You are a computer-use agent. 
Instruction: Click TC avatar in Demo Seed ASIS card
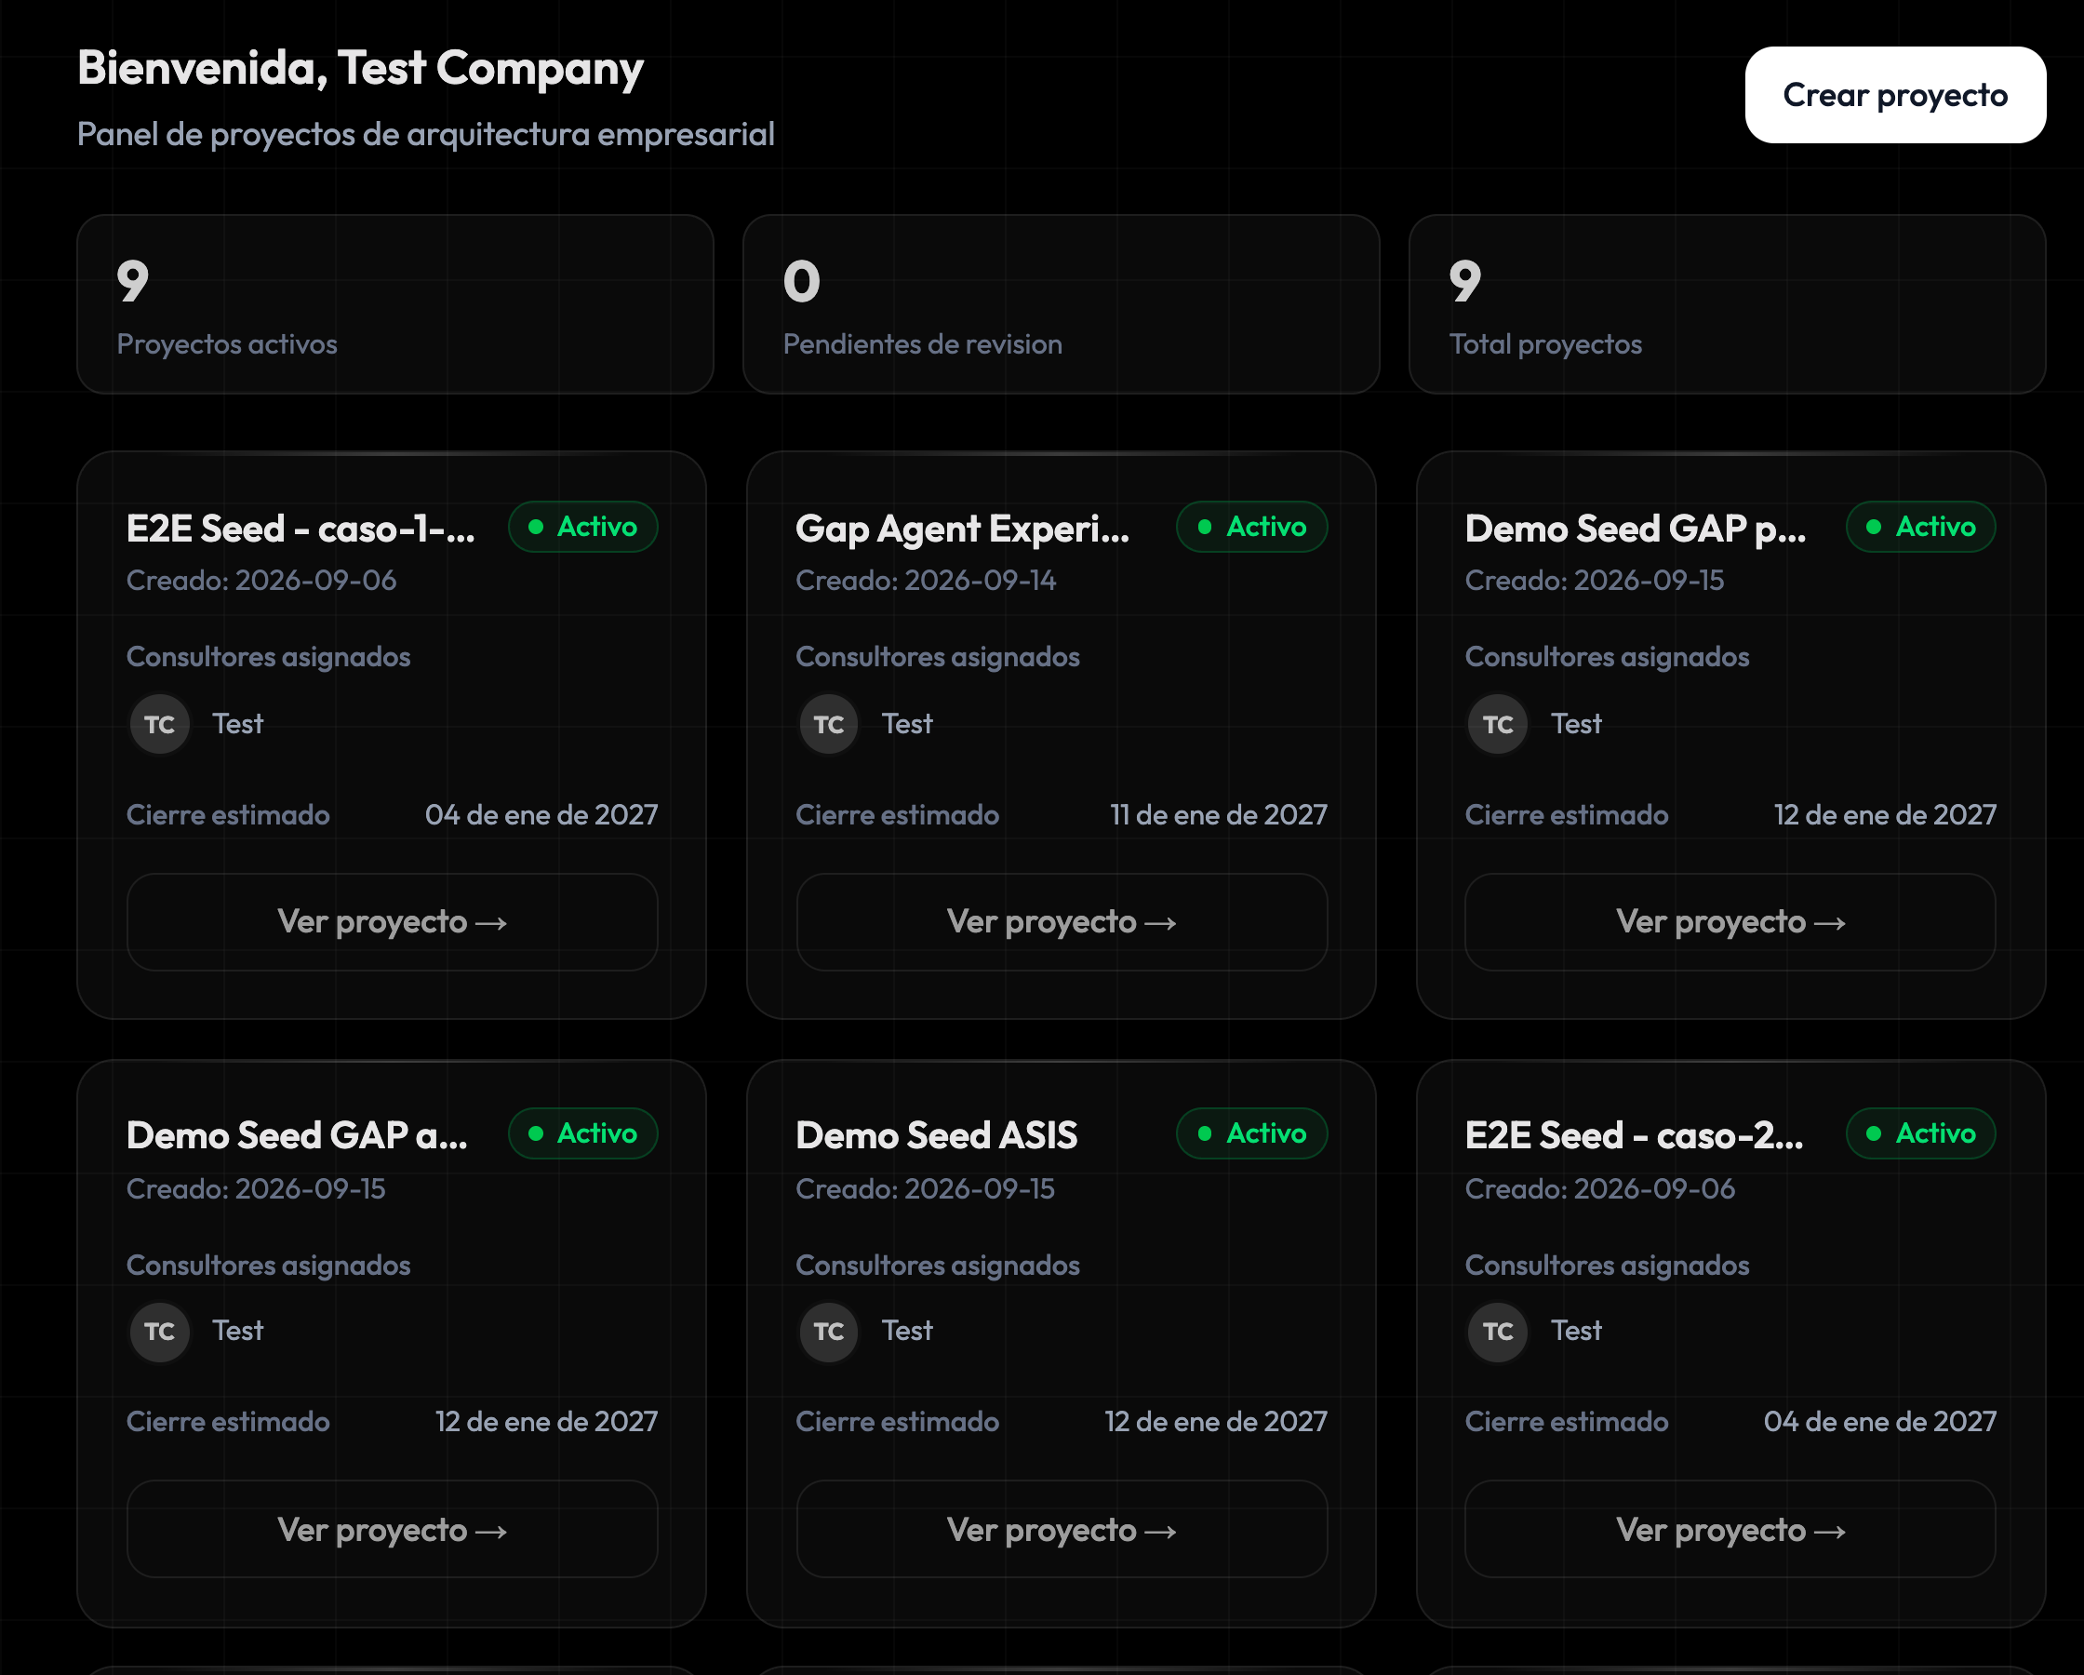tap(828, 1332)
